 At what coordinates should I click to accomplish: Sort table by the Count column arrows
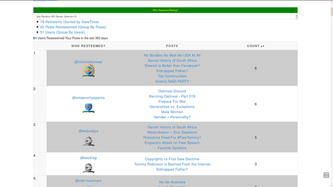coord(262,46)
